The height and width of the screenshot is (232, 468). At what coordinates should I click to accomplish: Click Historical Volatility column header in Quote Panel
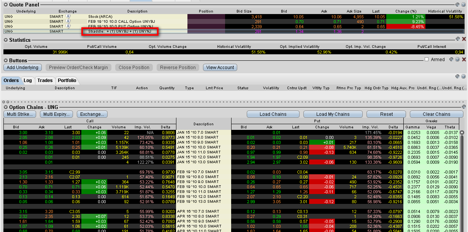[x=446, y=11]
